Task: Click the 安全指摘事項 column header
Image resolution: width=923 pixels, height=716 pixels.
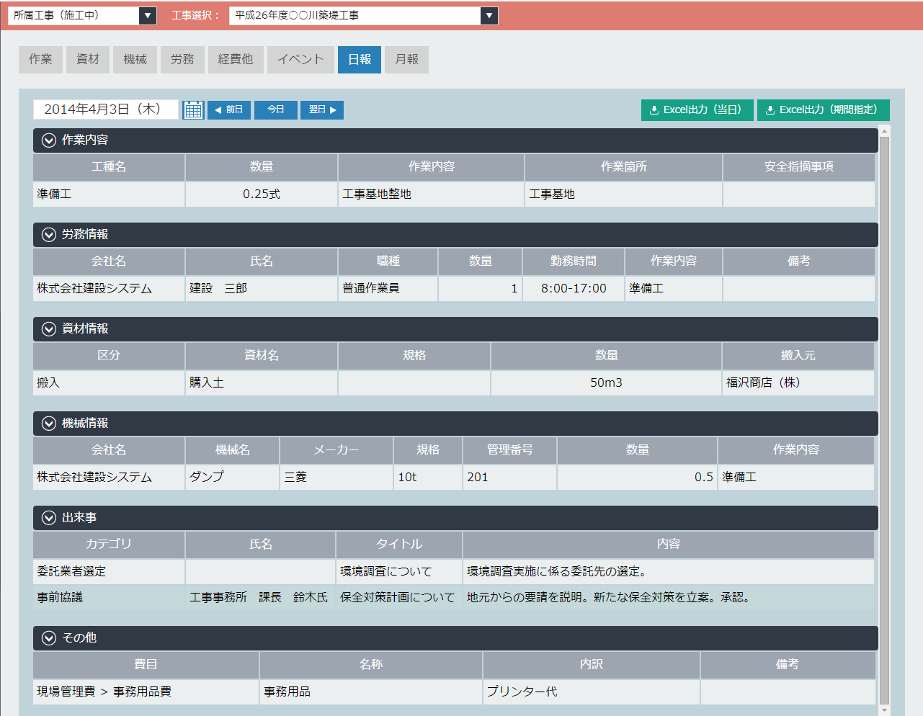Action: pyautogui.click(x=799, y=167)
